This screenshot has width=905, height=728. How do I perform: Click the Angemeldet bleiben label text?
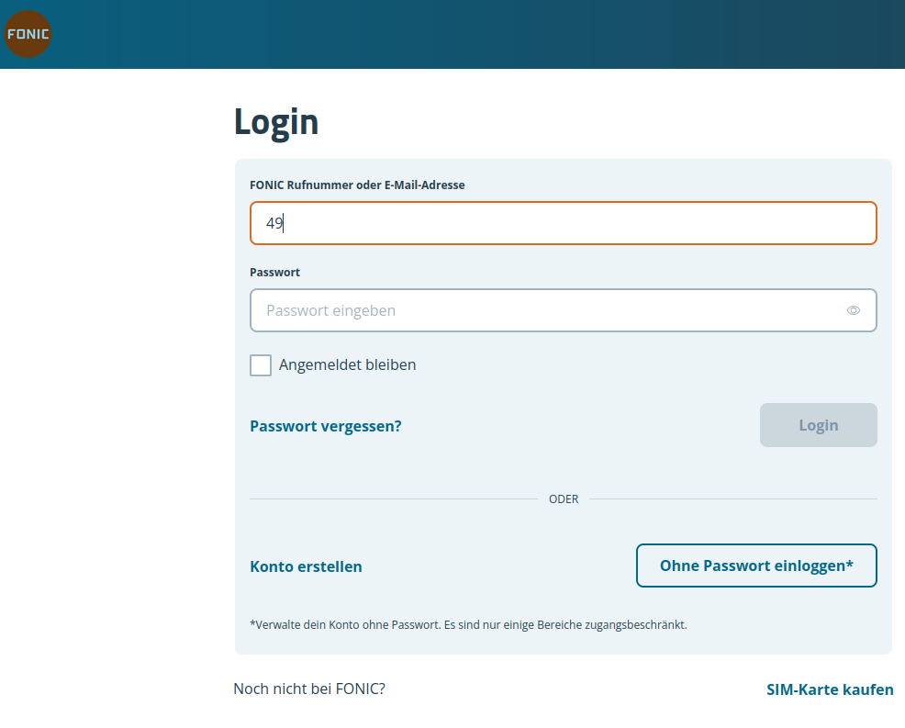(347, 365)
